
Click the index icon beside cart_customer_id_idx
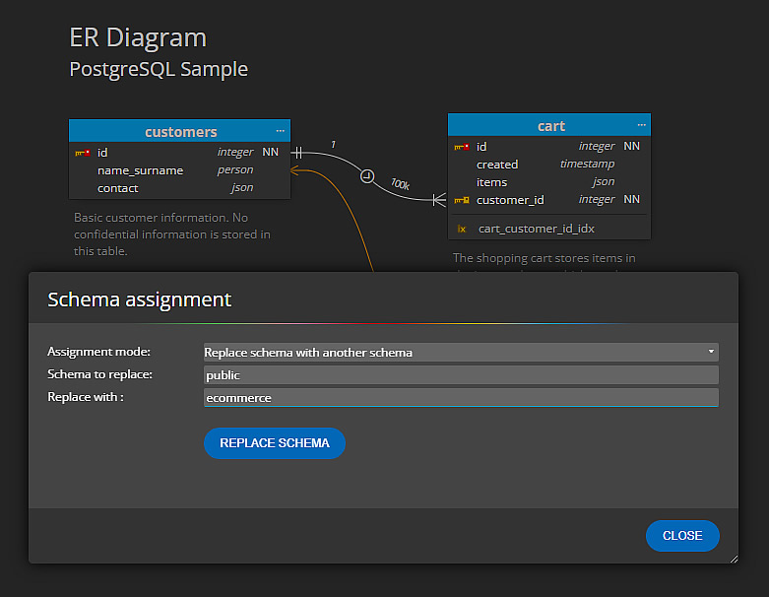(462, 229)
